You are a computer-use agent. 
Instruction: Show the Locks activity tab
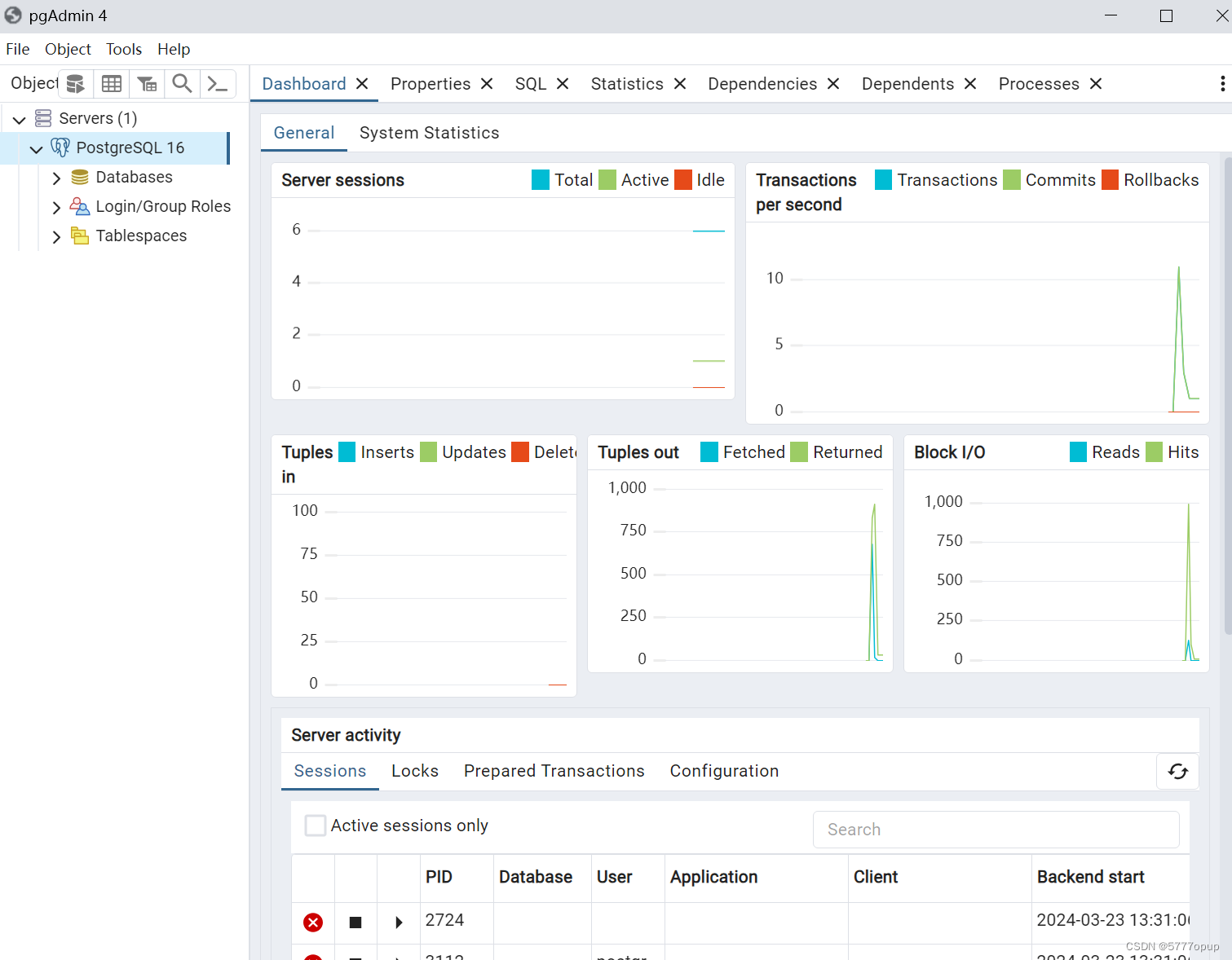click(415, 771)
